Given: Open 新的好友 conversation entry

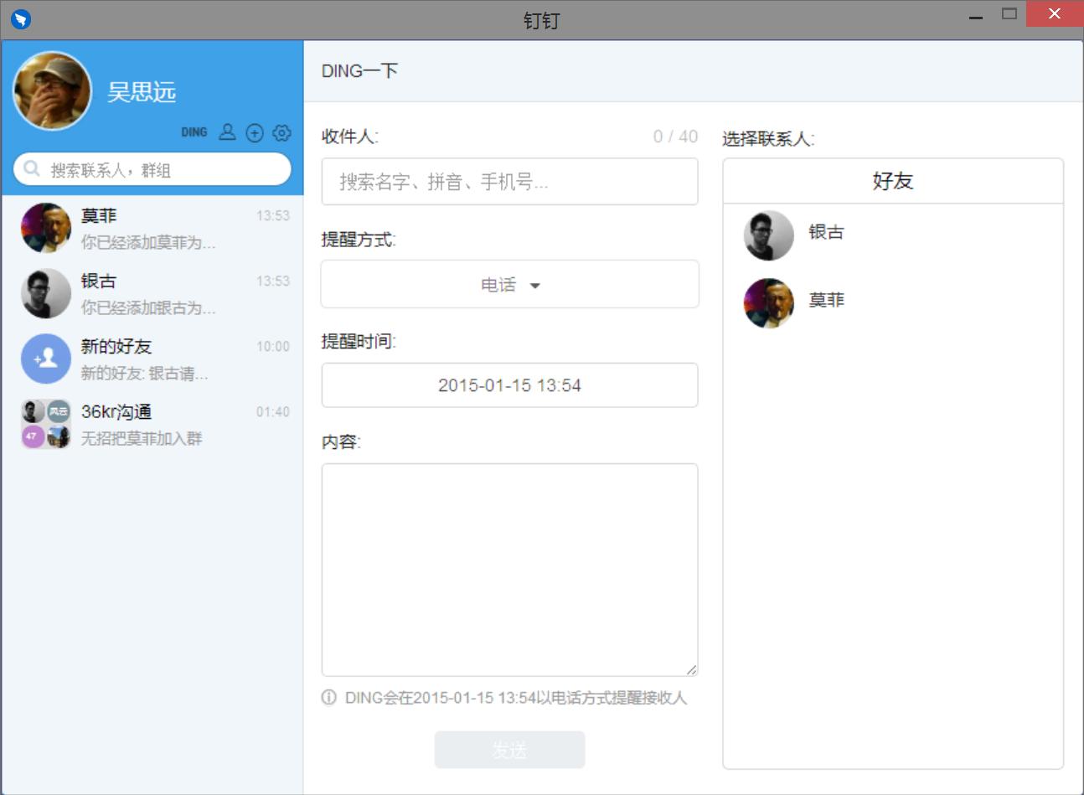Looking at the screenshot, I should tap(152, 359).
